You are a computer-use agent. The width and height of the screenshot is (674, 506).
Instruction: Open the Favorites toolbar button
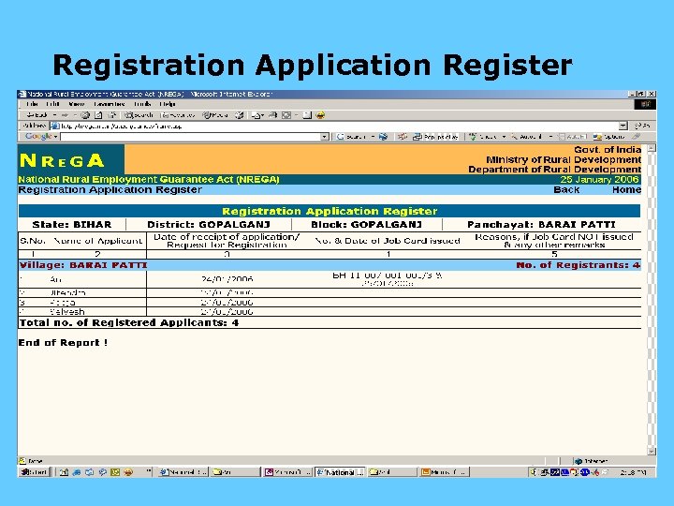178,115
